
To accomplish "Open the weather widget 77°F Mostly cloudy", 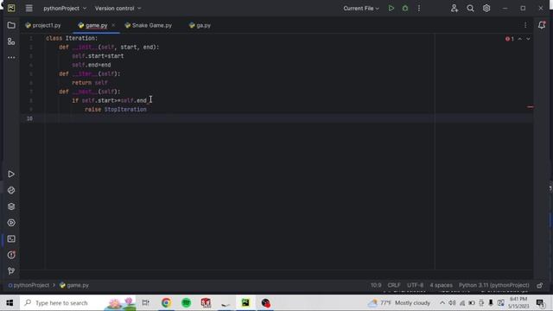I will [399, 303].
